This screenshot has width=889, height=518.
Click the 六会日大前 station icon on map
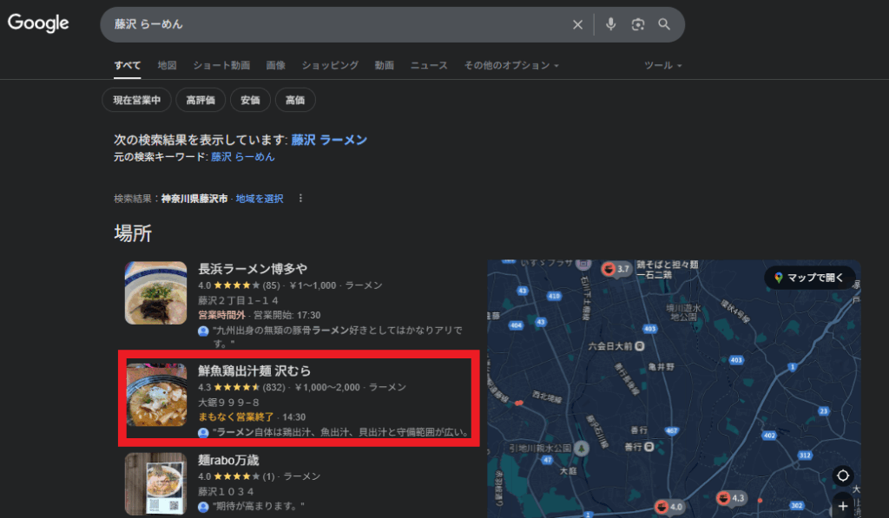tap(640, 345)
